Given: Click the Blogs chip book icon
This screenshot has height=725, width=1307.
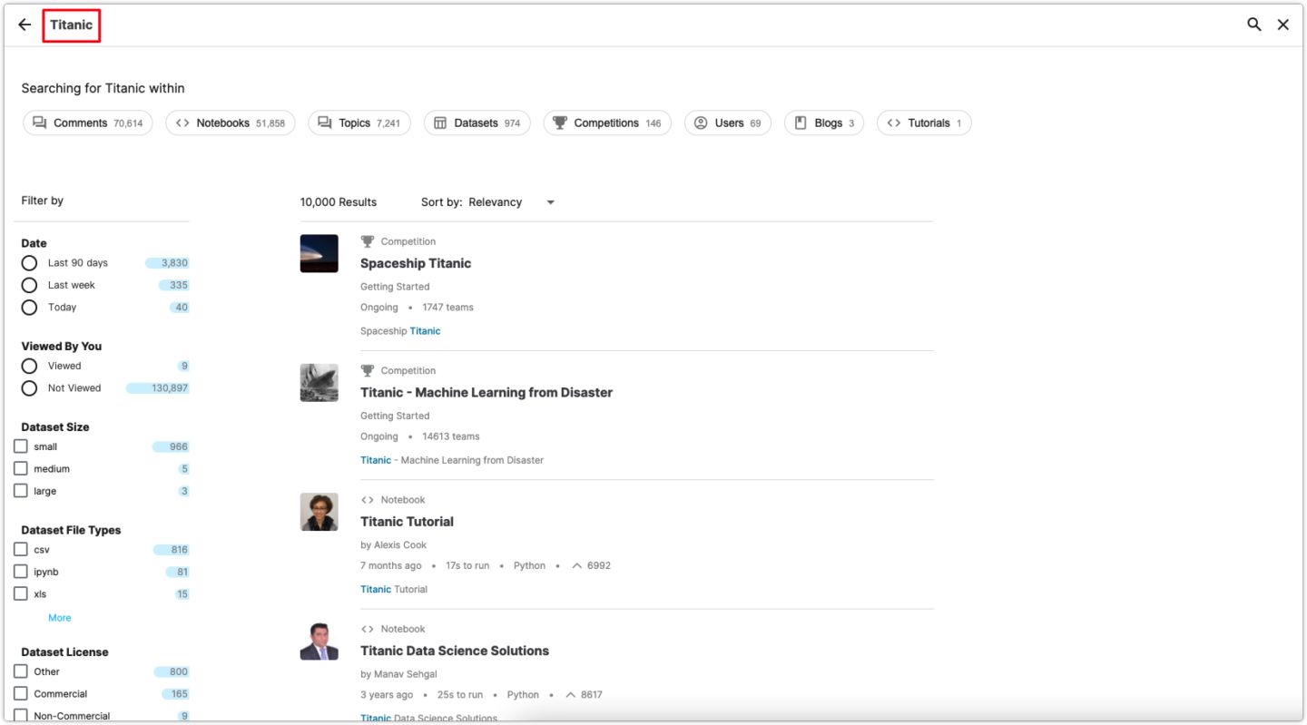Looking at the screenshot, I should click(801, 122).
